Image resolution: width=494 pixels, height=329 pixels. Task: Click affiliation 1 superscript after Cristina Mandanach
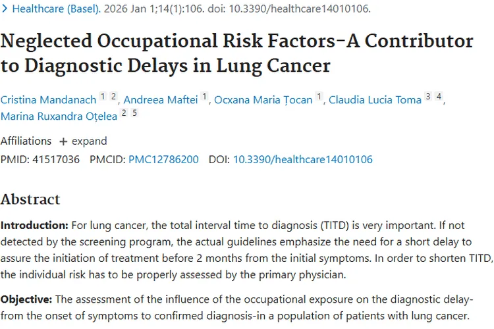click(x=103, y=97)
